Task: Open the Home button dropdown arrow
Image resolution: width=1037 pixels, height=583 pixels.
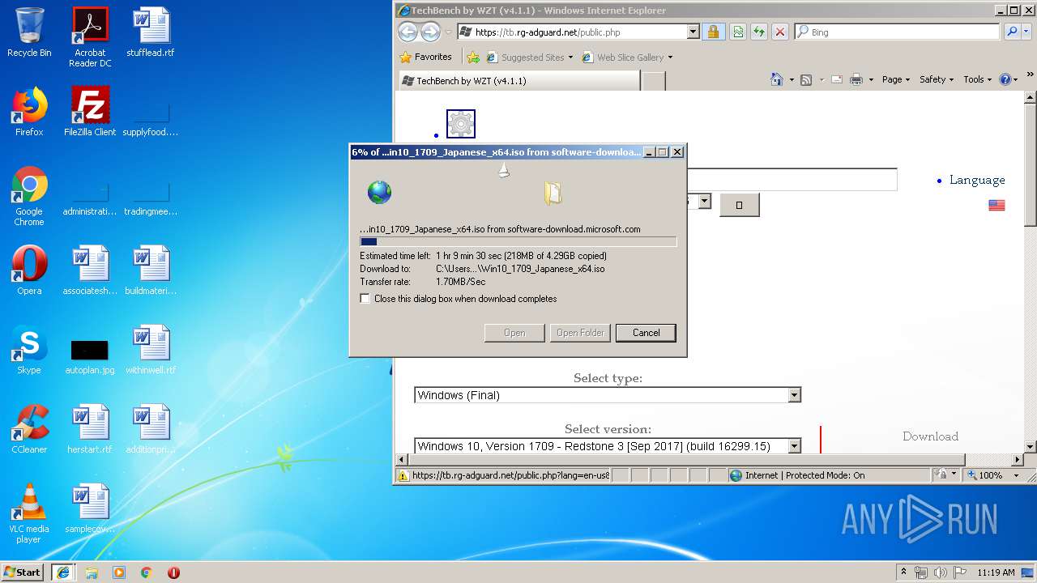Action: [792, 79]
